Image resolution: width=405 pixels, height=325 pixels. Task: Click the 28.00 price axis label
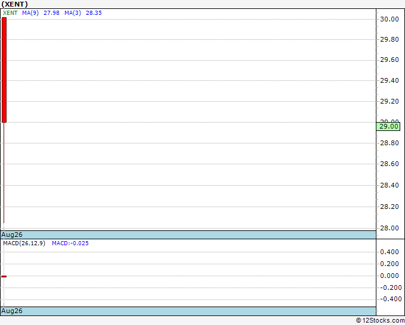point(390,228)
